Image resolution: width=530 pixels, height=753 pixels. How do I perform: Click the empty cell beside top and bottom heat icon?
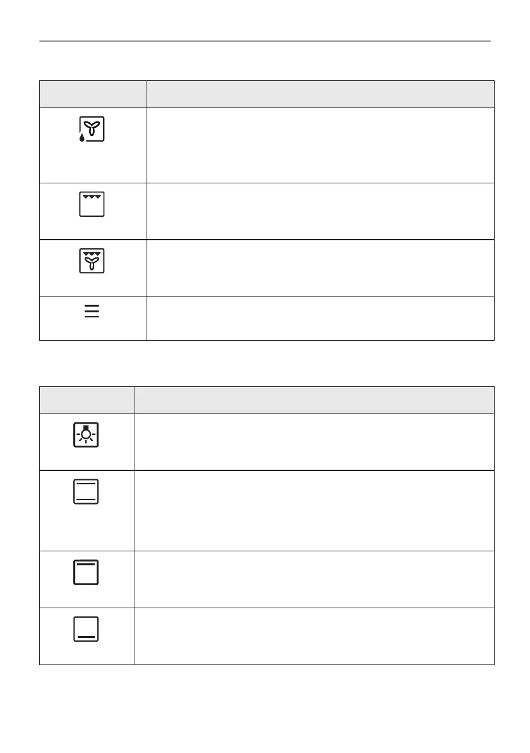(314, 510)
